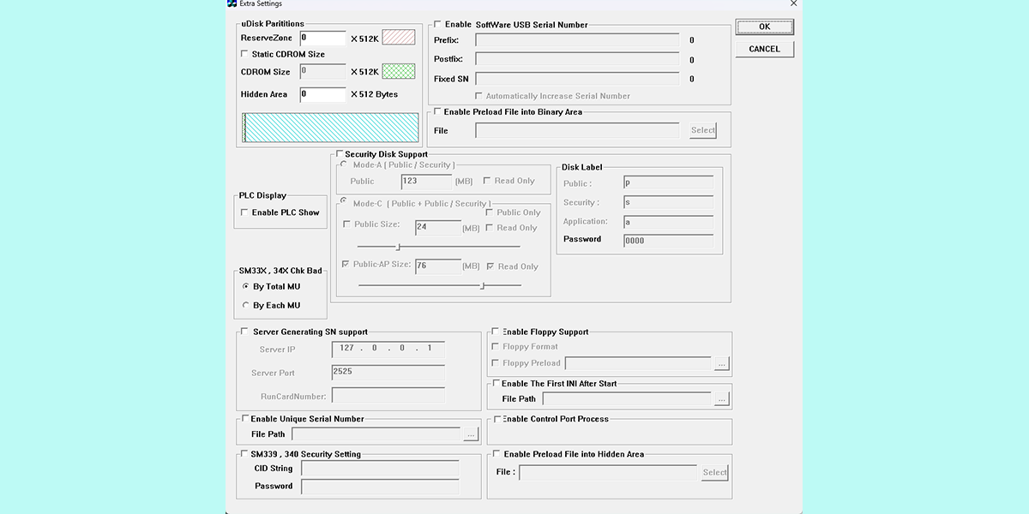This screenshot has width=1029, height=514.
Task: Check Enable SoftWare USB Serial Number
Action: (437, 25)
